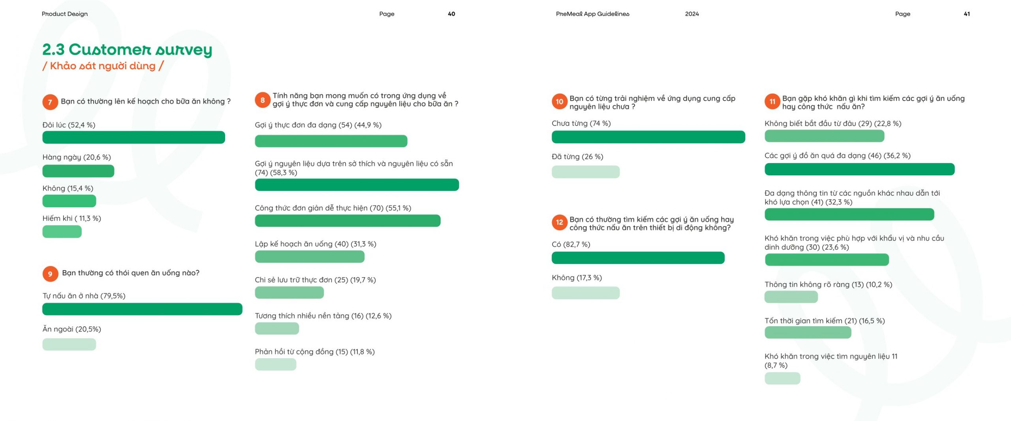Click the bar below Tự nấu ăn ở nhà
1011x421 pixels.
coord(142,309)
